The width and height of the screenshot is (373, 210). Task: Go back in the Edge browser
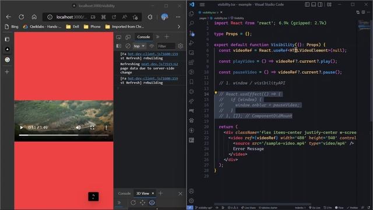[9, 17]
